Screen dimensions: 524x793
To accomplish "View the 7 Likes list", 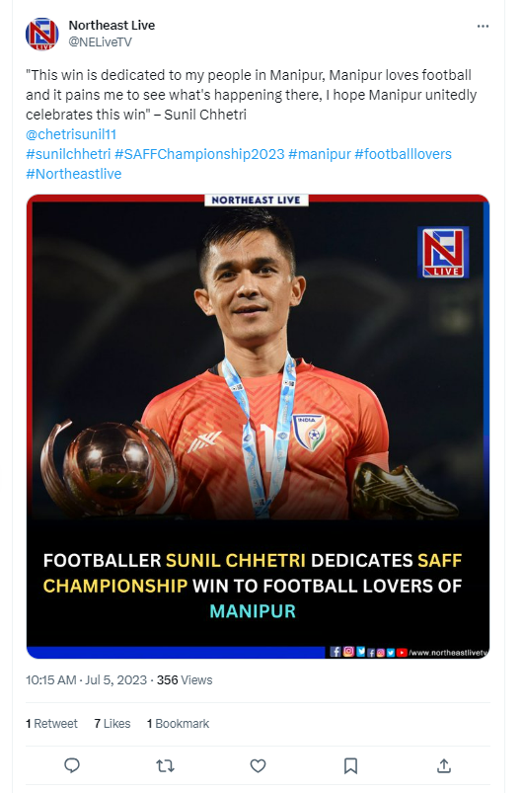I will click(112, 724).
